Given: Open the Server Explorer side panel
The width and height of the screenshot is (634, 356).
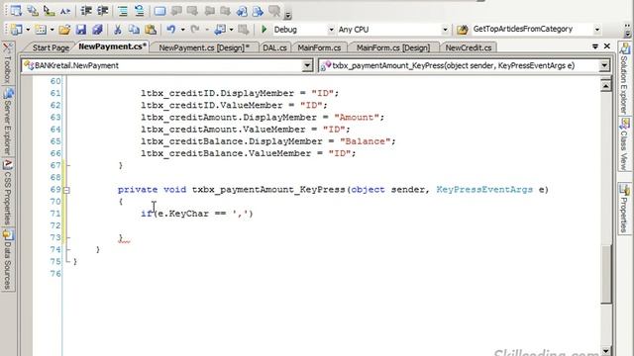Looking at the screenshot, I should pyautogui.click(x=8, y=122).
